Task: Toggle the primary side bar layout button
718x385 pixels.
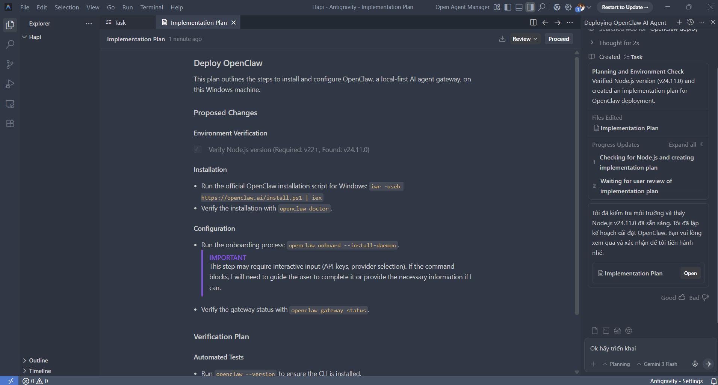Action: point(508,7)
